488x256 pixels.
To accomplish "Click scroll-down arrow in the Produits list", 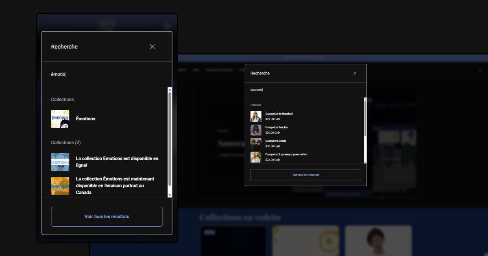I will [x=365, y=162].
